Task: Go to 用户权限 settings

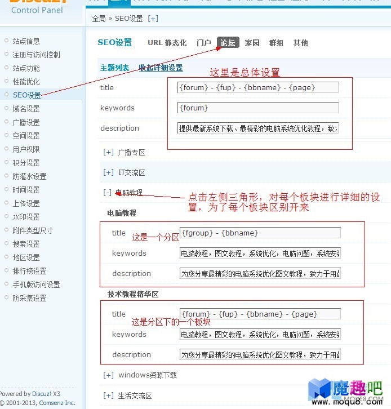Action: click(x=26, y=149)
